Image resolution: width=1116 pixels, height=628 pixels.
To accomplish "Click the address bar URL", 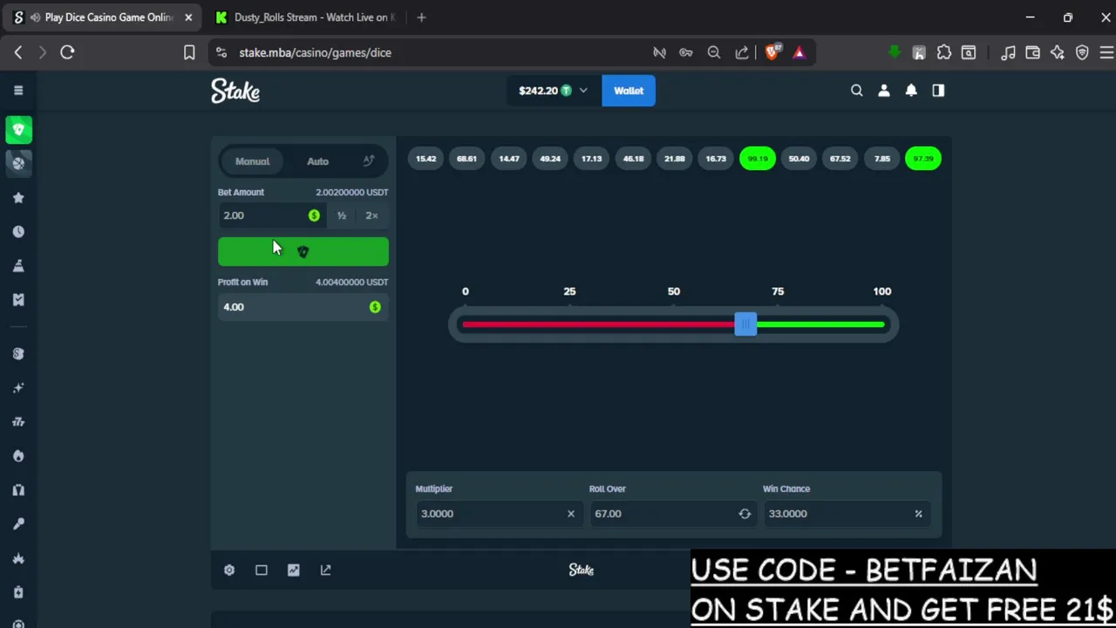I will point(315,52).
